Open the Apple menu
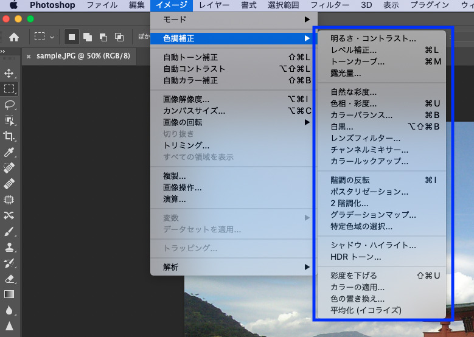Screen dimensions: 474x337 [x=13, y=5]
